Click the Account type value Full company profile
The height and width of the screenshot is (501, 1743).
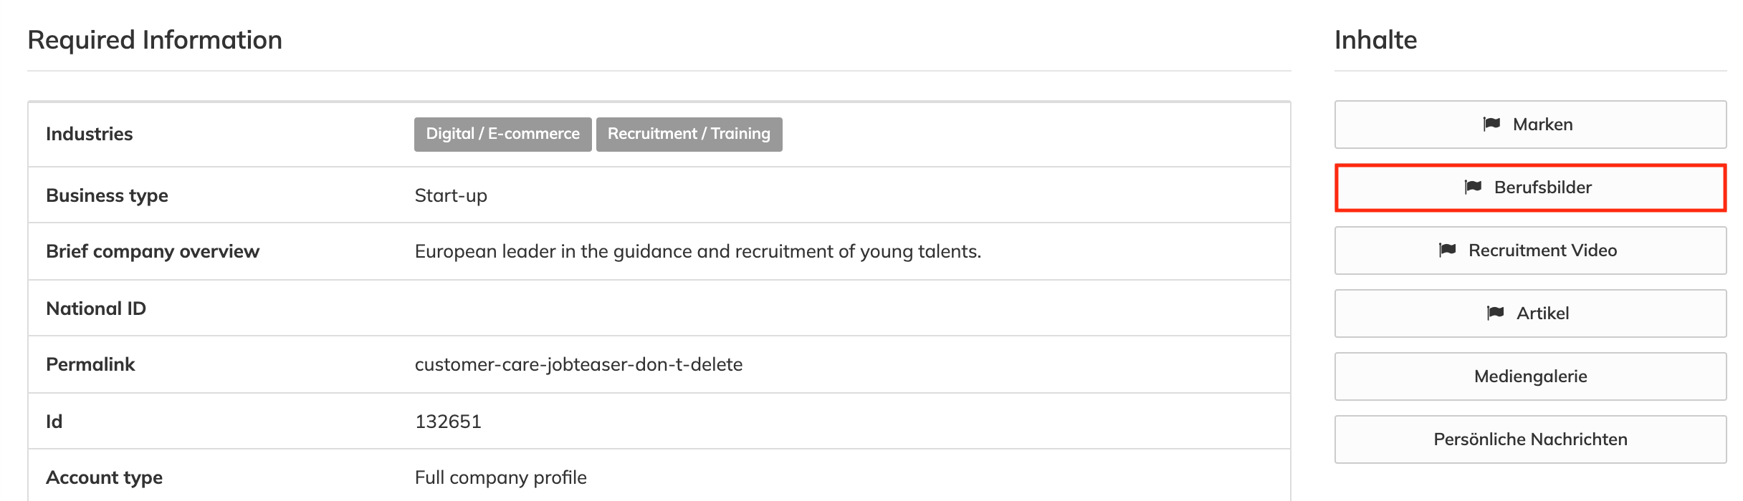coord(500,477)
